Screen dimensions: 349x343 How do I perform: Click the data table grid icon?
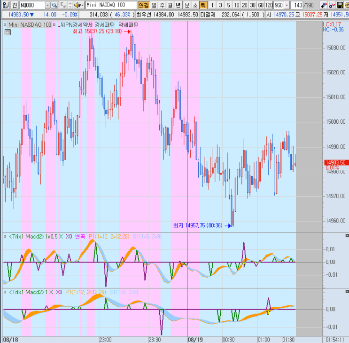tap(8, 32)
